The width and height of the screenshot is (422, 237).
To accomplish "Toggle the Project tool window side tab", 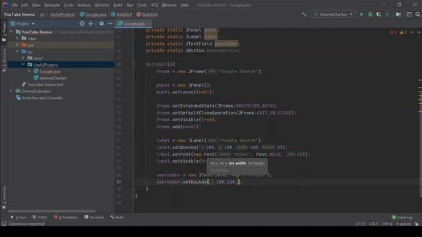I will click(4, 32).
